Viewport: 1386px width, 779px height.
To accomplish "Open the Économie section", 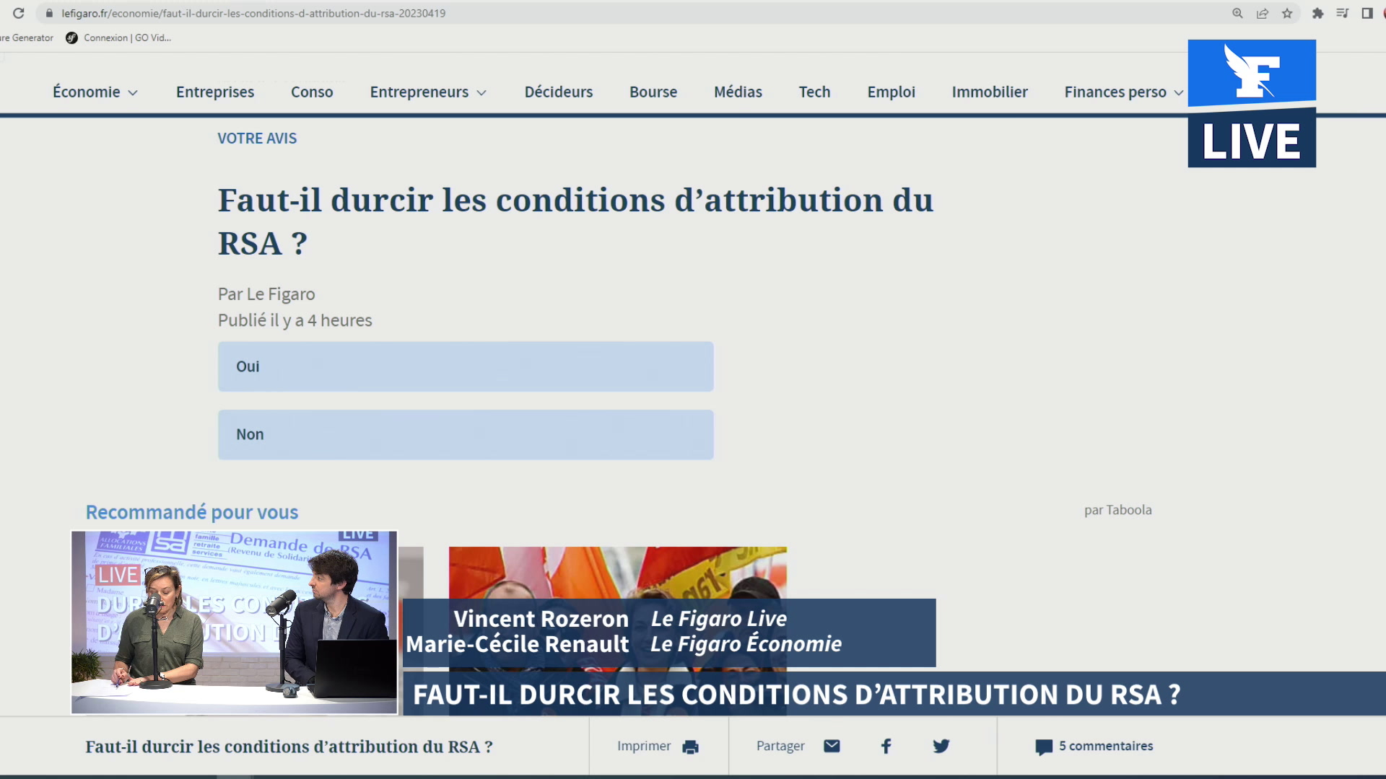I will pos(87,92).
